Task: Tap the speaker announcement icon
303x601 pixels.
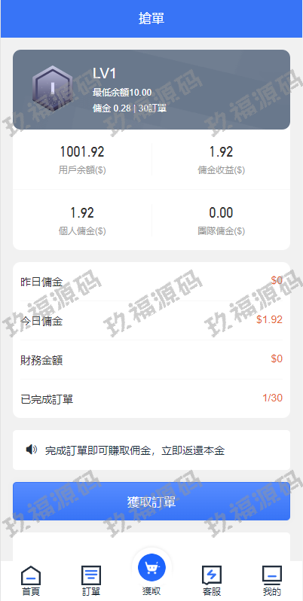Action: 32,449
